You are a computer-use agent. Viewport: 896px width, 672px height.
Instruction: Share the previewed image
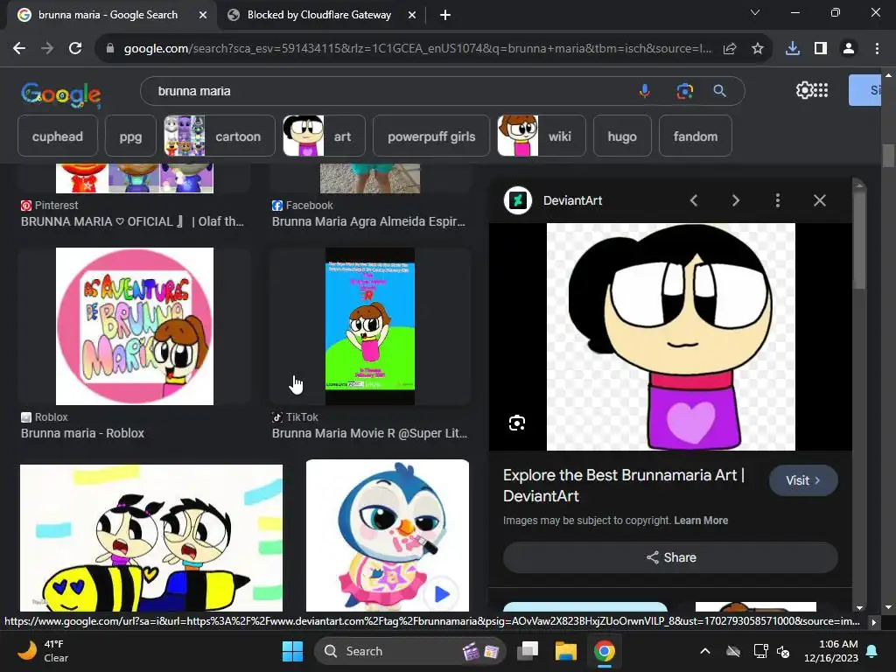click(671, 557)
